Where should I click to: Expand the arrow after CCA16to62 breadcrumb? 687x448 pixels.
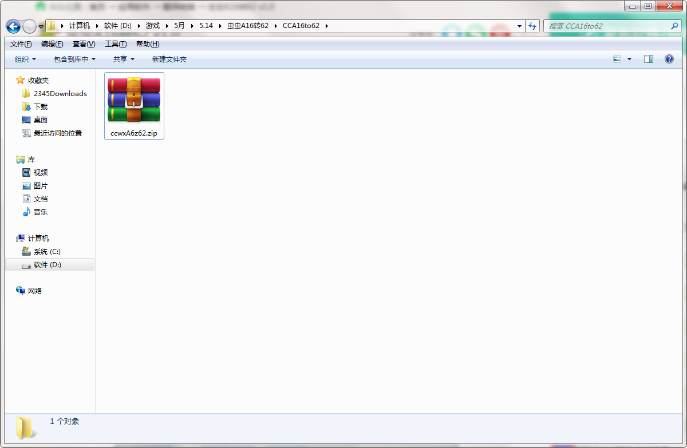(x=327, y=26)
